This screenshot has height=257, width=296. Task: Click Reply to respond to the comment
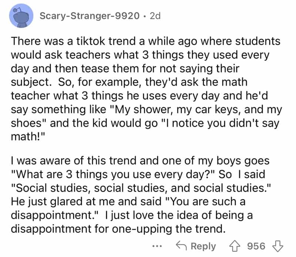(203, 246)
